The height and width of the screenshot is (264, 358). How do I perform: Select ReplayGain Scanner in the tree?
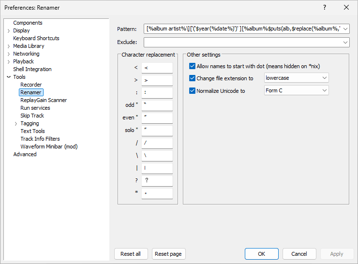44,100
